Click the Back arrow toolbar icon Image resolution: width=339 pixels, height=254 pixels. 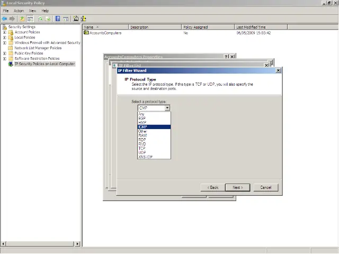[x=5, y=19]
